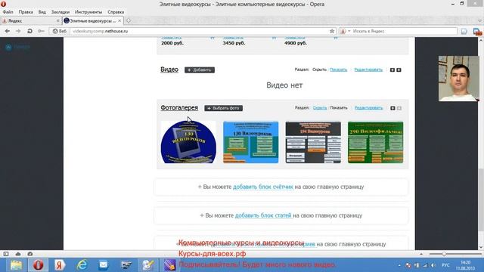
Task: Open a new tab with plus icon
Action: 129,20
